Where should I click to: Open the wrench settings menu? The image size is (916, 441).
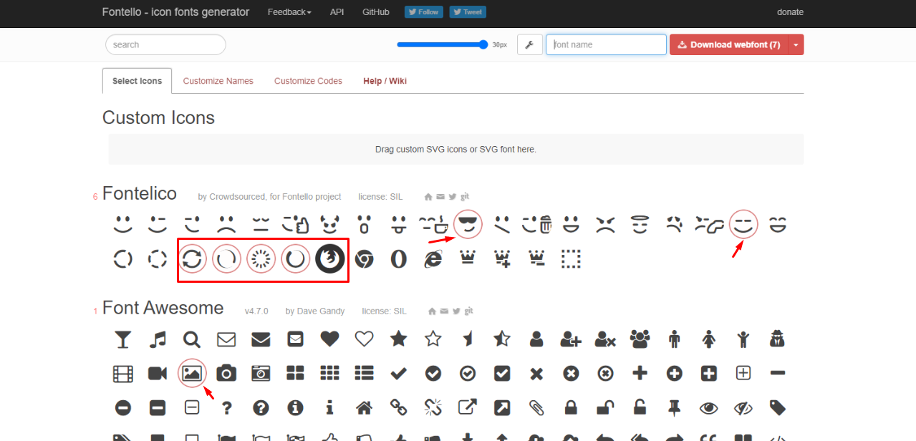529,44
